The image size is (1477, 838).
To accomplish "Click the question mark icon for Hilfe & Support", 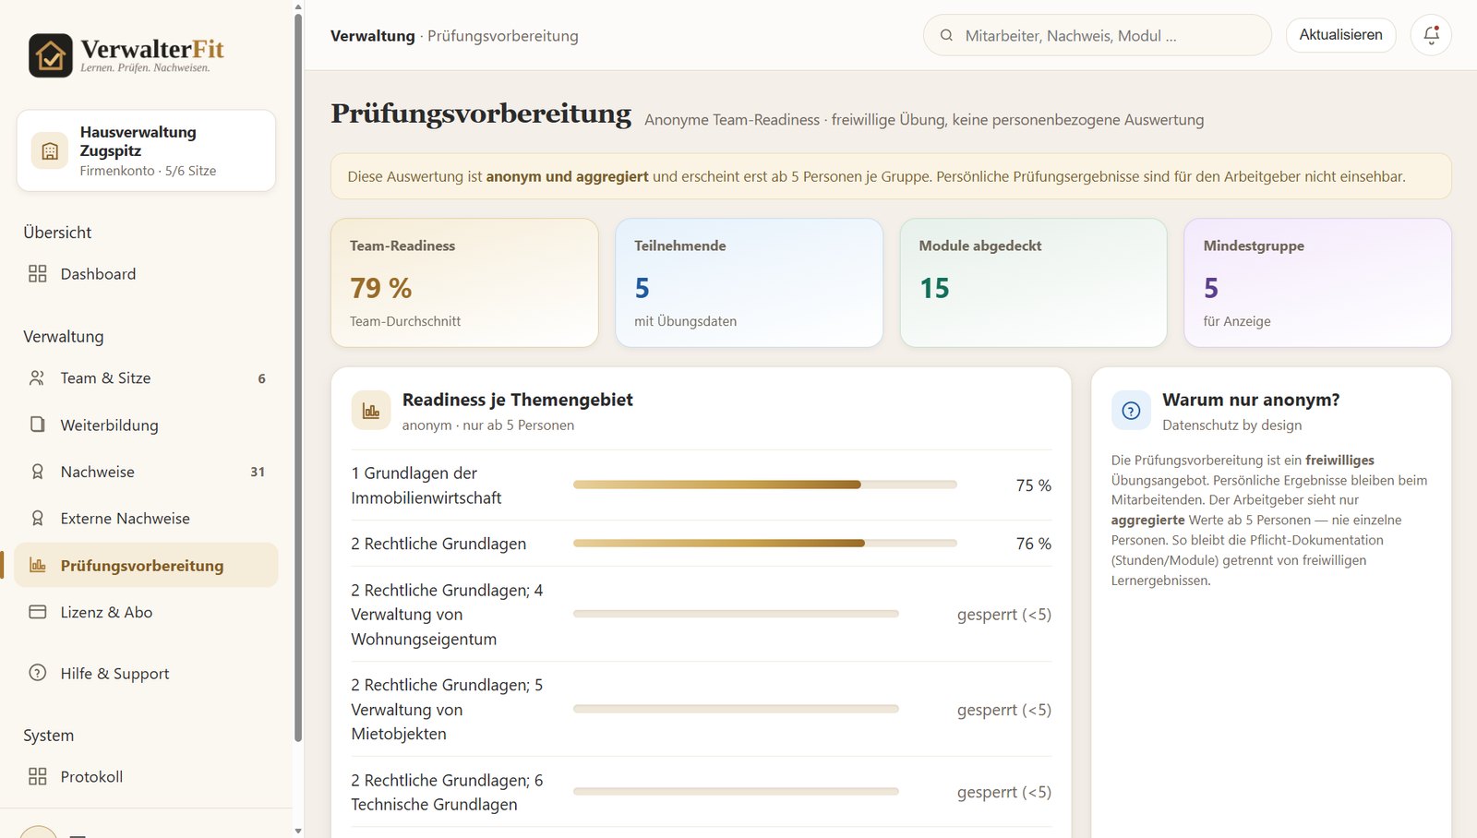I will (38, 673).
